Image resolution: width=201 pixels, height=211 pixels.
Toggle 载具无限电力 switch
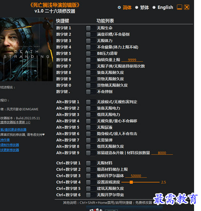click(x=90, y=115)
